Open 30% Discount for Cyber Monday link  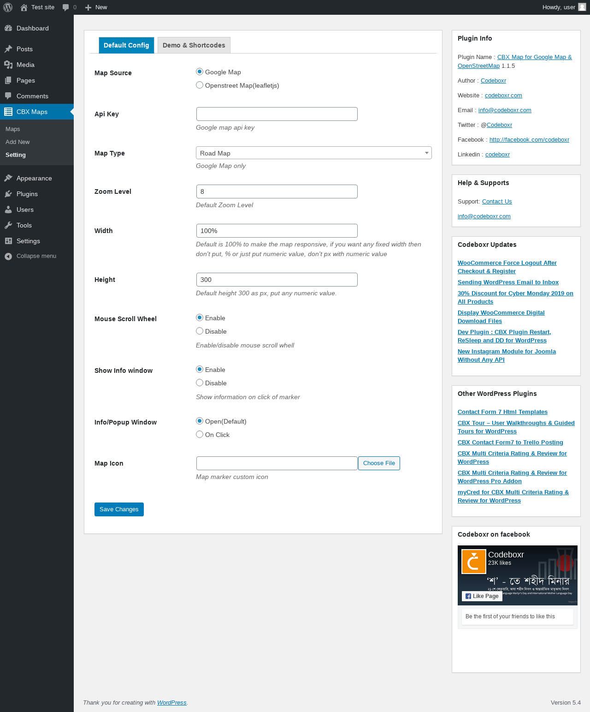click(x=515, y=298)
